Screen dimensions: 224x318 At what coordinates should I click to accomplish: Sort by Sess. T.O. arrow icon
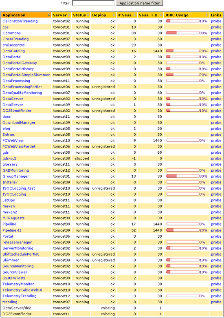161,15
